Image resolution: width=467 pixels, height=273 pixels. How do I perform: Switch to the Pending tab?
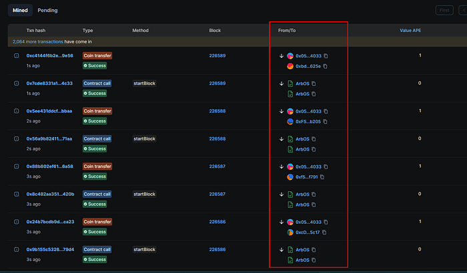tap(47, 11)
